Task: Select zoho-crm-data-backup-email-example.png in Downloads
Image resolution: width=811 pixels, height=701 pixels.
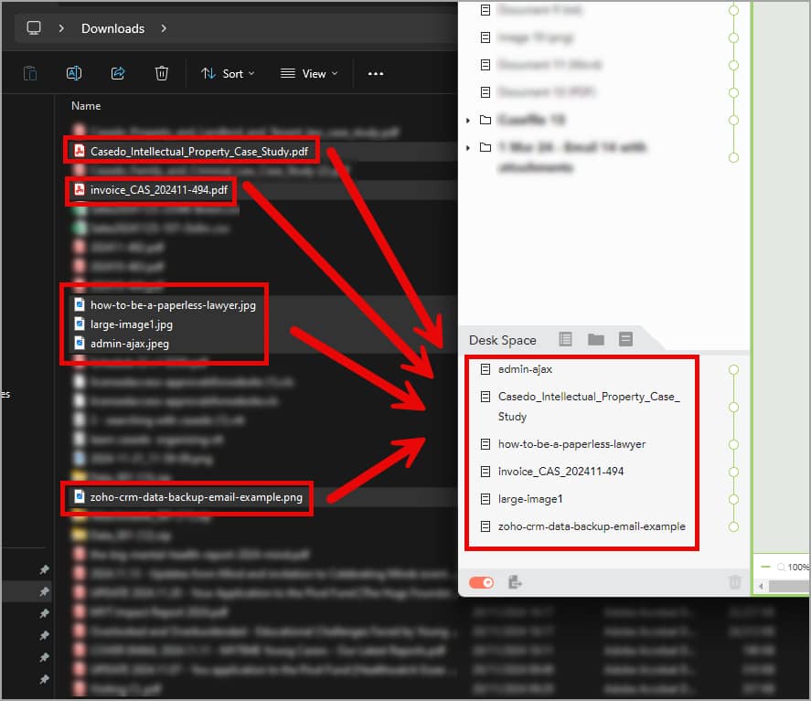Action: 196,497
